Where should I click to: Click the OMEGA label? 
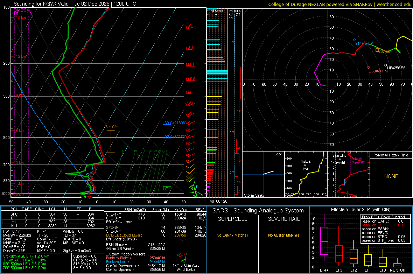click(x=22, y=10)
